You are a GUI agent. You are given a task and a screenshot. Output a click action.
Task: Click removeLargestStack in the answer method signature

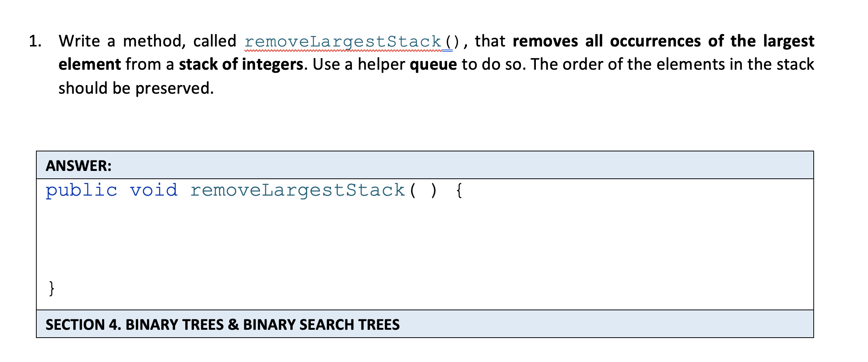click(x=298, y=190)
